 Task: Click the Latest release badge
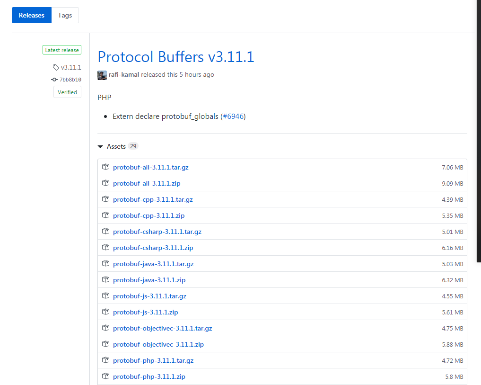(x=62, y=50)
